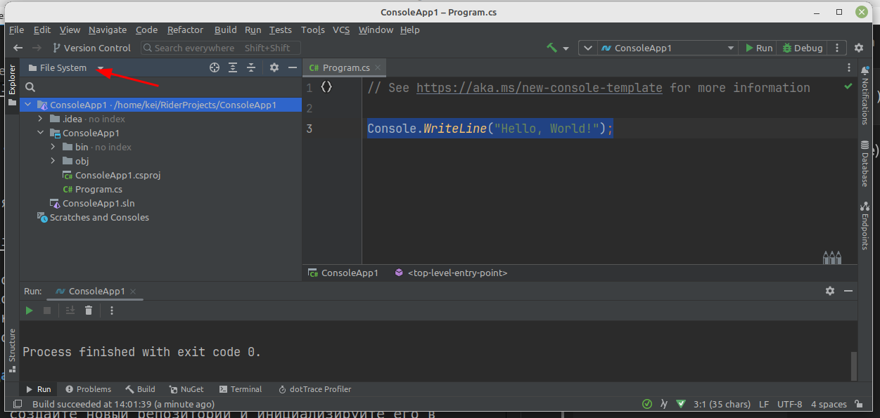The image size is (880, 418).
Task: Click the hammer Build icon in toolbar
Action: (x=552, y=48)
